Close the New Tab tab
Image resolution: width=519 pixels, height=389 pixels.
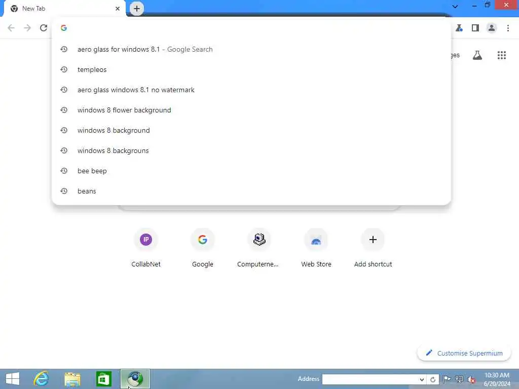(x=118, y=9)
